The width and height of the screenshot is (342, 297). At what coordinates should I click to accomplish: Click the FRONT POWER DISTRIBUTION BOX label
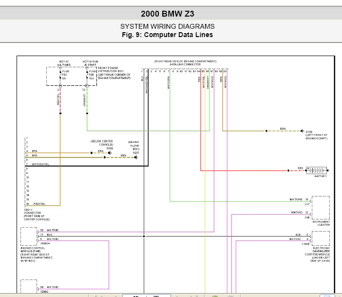[111, 69]
